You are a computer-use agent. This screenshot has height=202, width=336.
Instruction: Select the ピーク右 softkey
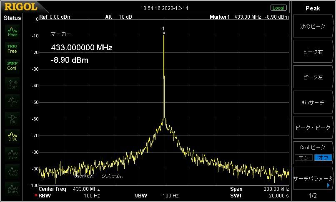coord(313,52)
